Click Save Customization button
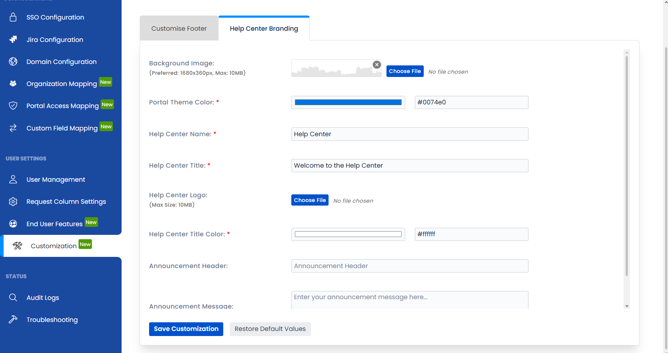Screen dimensions: 668x353 pyautogui.click(x=186, y=329)
